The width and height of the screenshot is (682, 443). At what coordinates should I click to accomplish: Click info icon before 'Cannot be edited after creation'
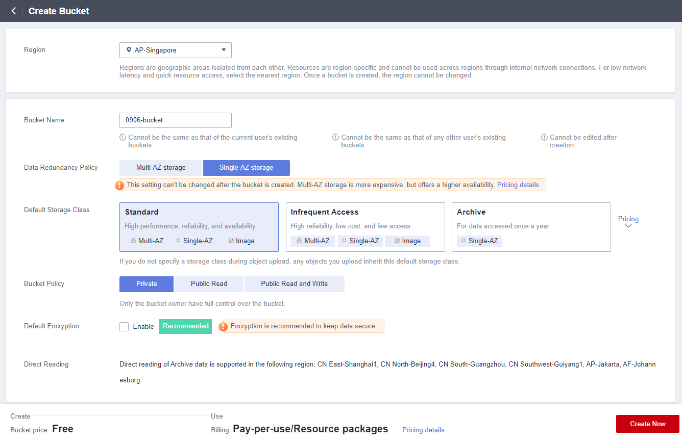[545, 137]
